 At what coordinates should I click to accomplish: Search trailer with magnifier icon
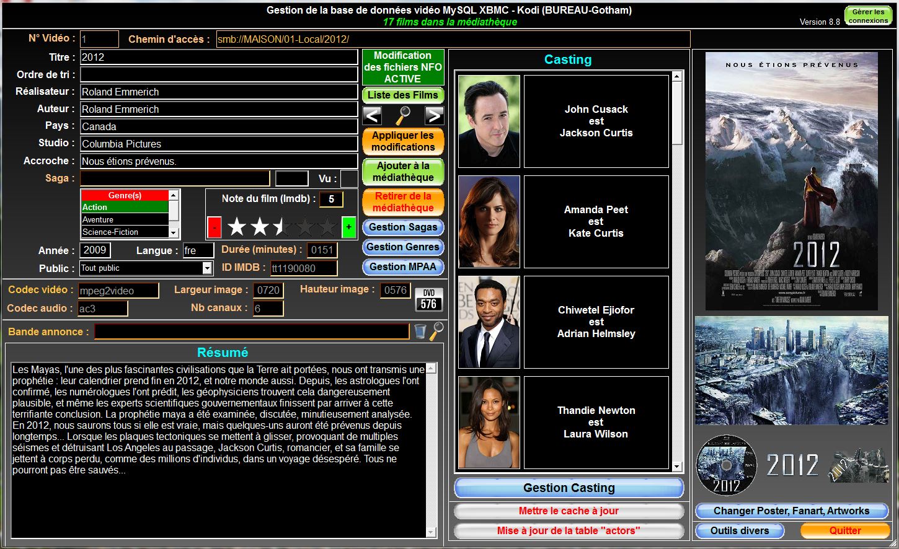[436, 332]
